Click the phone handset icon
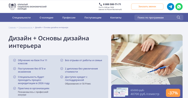The height and width of the screenshot is (98, 188). coord(100,4)
